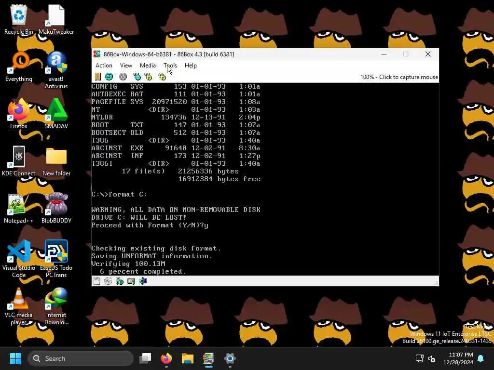Click the '6 percent completed.' text
The width and height of the screenshot is (494, 370).
(143, 272)
